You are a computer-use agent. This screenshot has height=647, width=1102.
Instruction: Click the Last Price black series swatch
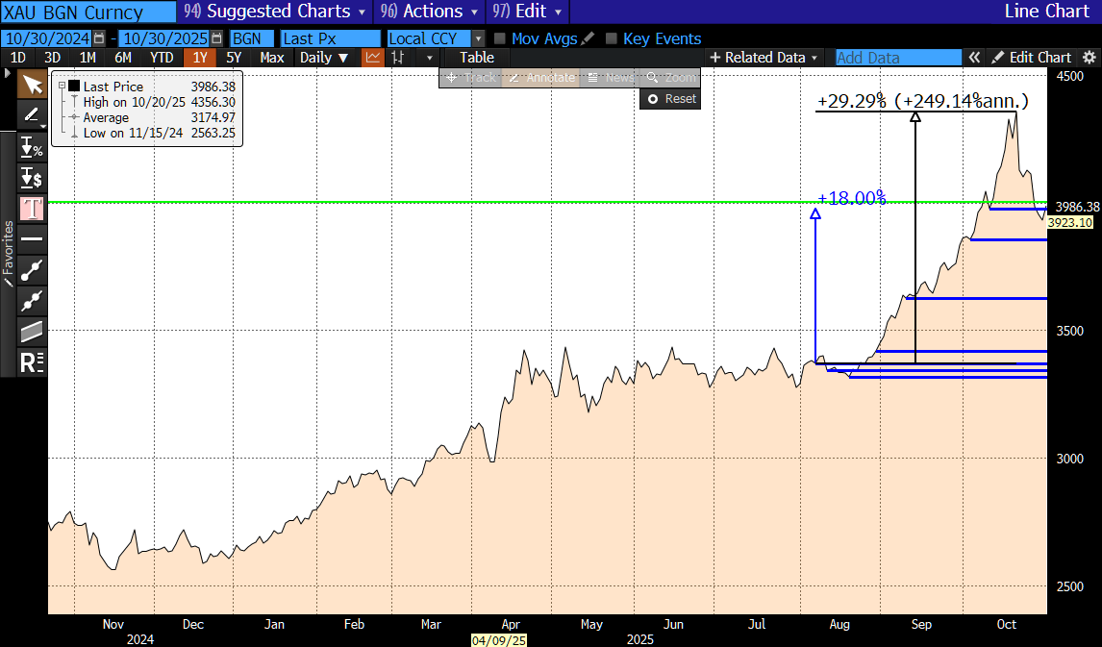(74, 87)
